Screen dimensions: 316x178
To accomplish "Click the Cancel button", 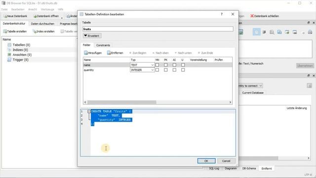I will (226, 161).
